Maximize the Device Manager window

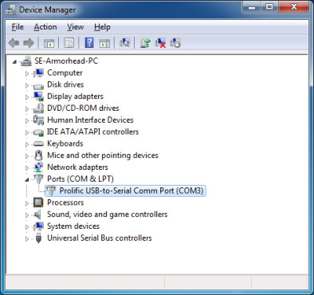[x=269, y=7]
